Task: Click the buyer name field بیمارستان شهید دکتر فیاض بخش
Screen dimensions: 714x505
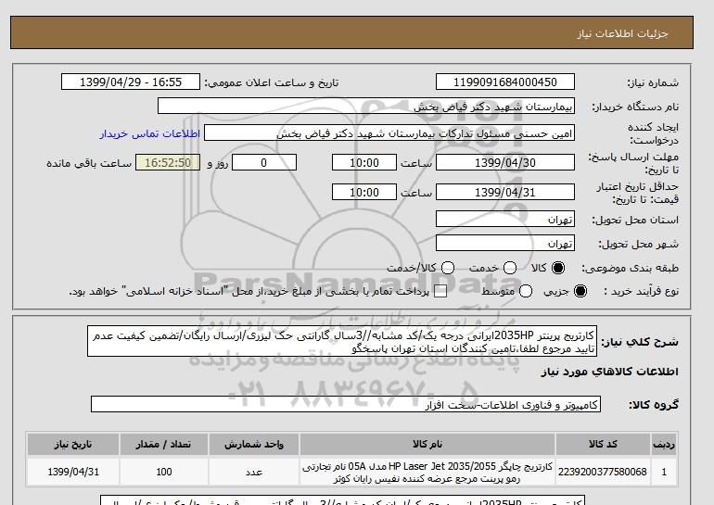Action: coord(366,107)
